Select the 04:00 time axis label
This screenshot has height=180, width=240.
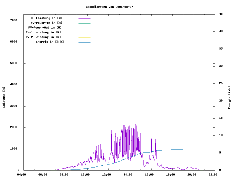[21, 174]
